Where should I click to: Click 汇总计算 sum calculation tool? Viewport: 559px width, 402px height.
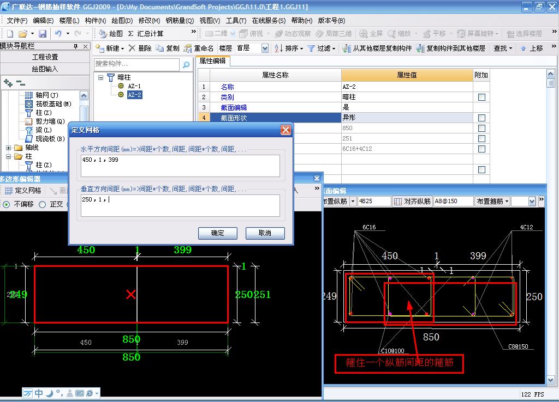(x=146, y=33)
